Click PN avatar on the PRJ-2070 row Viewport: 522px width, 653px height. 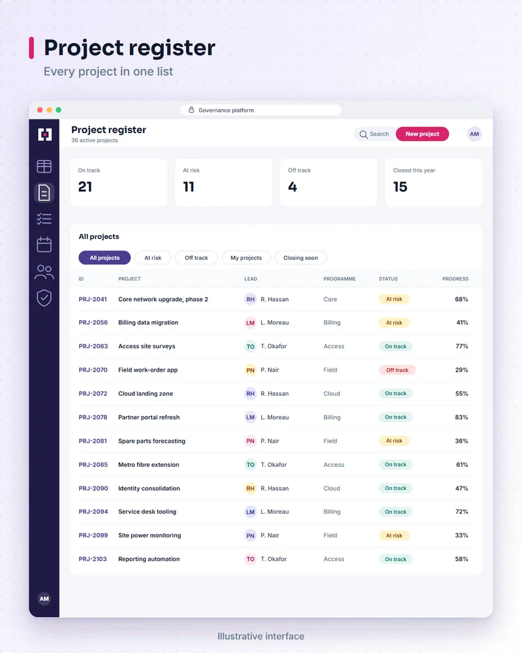pyautogui.click(x=250, y=370)
